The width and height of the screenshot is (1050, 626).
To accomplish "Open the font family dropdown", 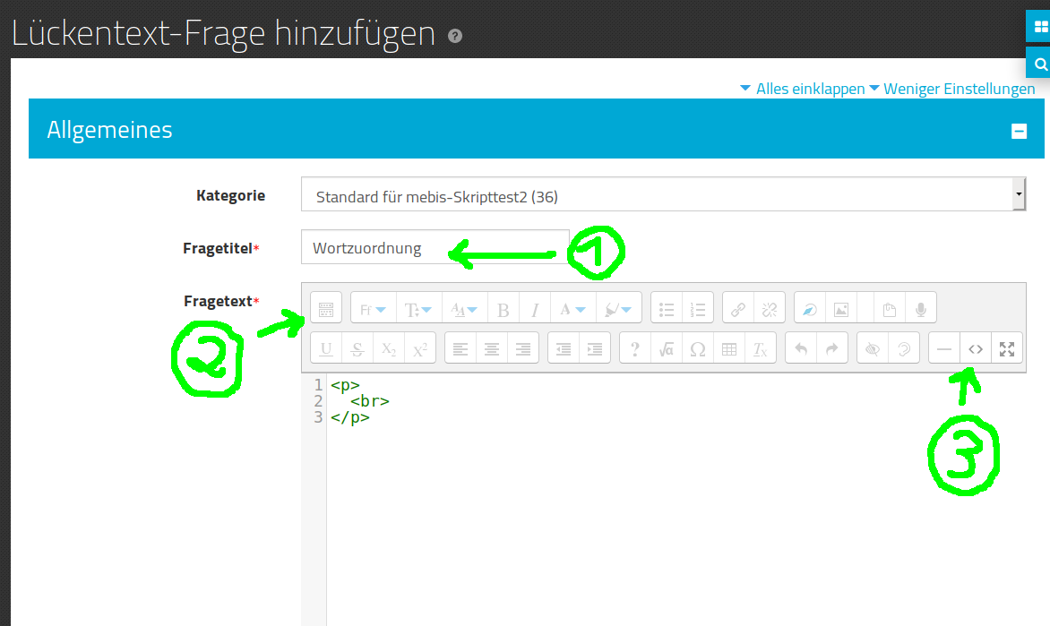I will [372, 310].
